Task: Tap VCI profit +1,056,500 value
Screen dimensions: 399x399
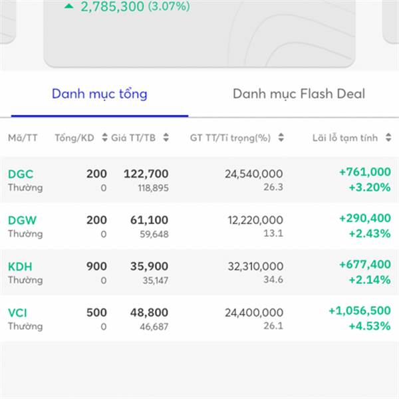Action: [360, 311]
